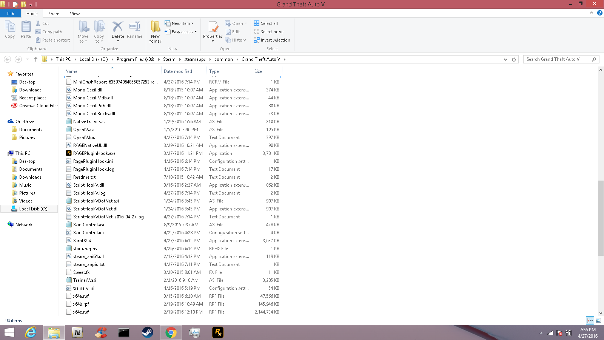The width and height of the screenshot is (604, 340).
Task: Select Paste shortcut command
Action: (x=53, y=40)
